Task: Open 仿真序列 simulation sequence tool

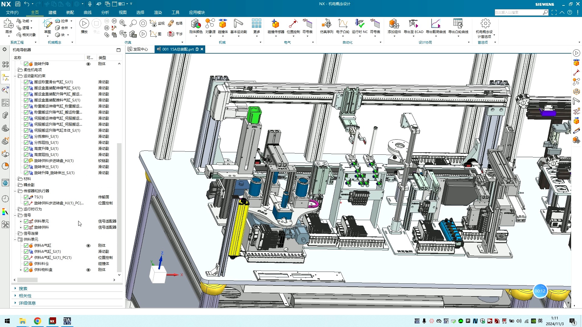Action: (x=326, y=24)
